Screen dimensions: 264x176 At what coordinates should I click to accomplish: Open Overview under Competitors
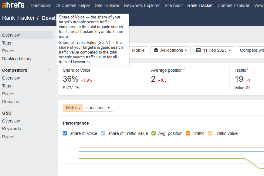pos(11,78)
